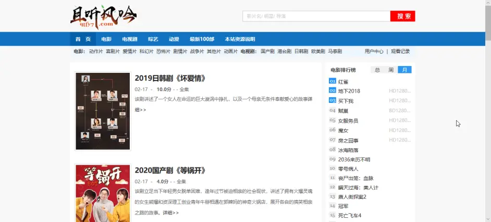
Task: Open the 电视剧 navigation tab
Action: [x=130, y=39]
